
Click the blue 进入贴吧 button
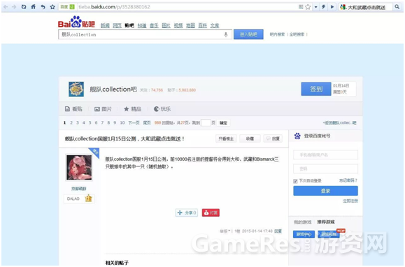tap(248, 34)
